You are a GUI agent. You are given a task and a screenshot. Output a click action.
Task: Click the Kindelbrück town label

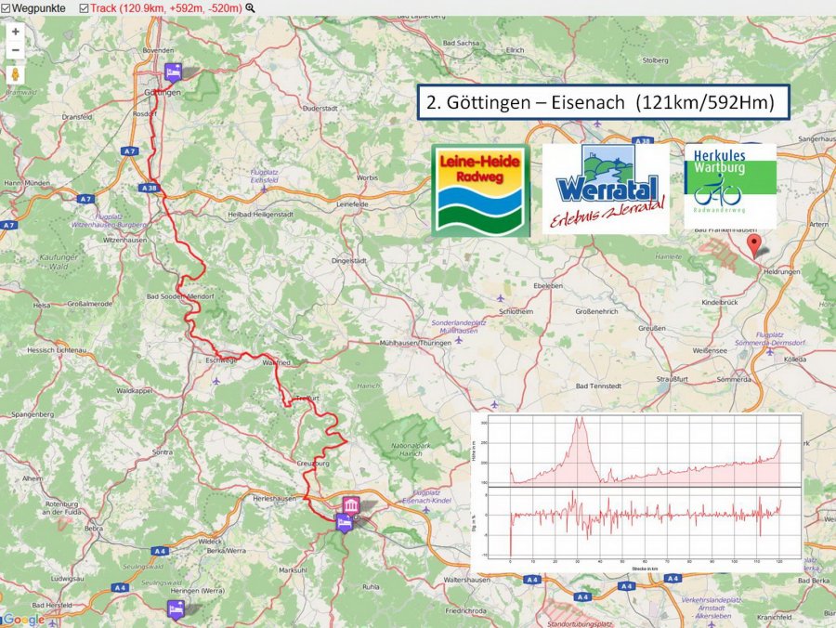720,302
